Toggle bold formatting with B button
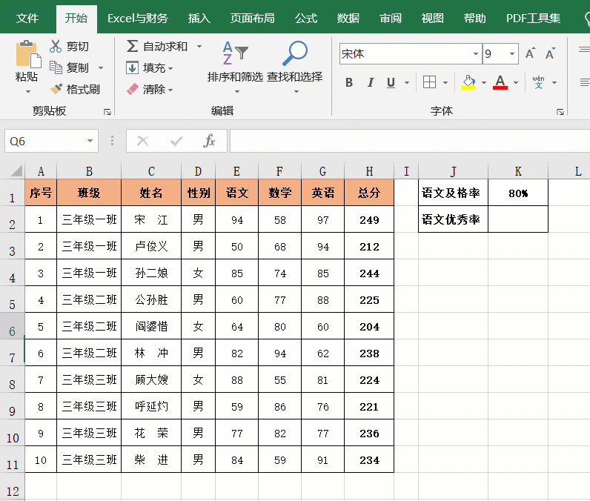This screenshot has height=501, width=590. pyautogui.click(x=349, y=82)
